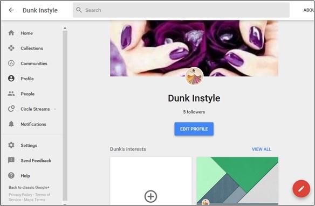The image size is (315, 206).
Task: Click the 5 followers text
Action: [194, 112]
